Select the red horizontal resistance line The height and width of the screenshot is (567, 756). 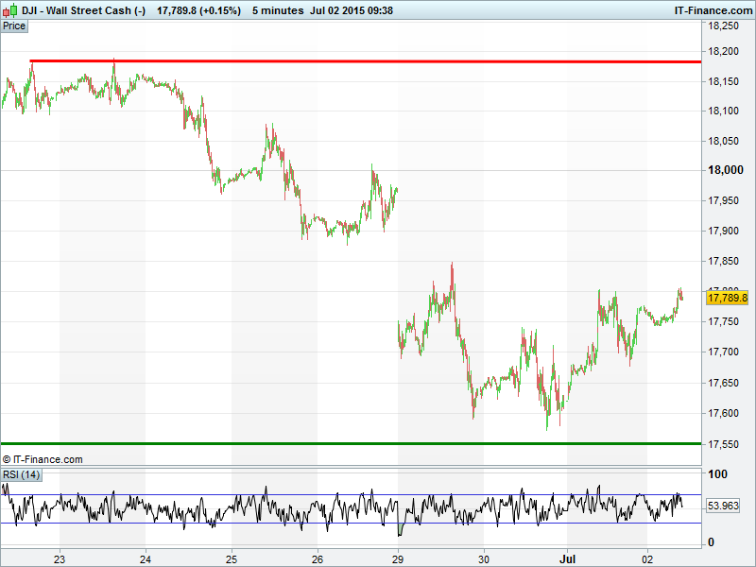[x=378, y=61]
